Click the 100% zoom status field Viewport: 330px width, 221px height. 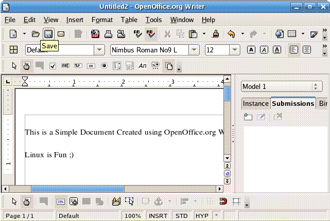click(133, 216)
